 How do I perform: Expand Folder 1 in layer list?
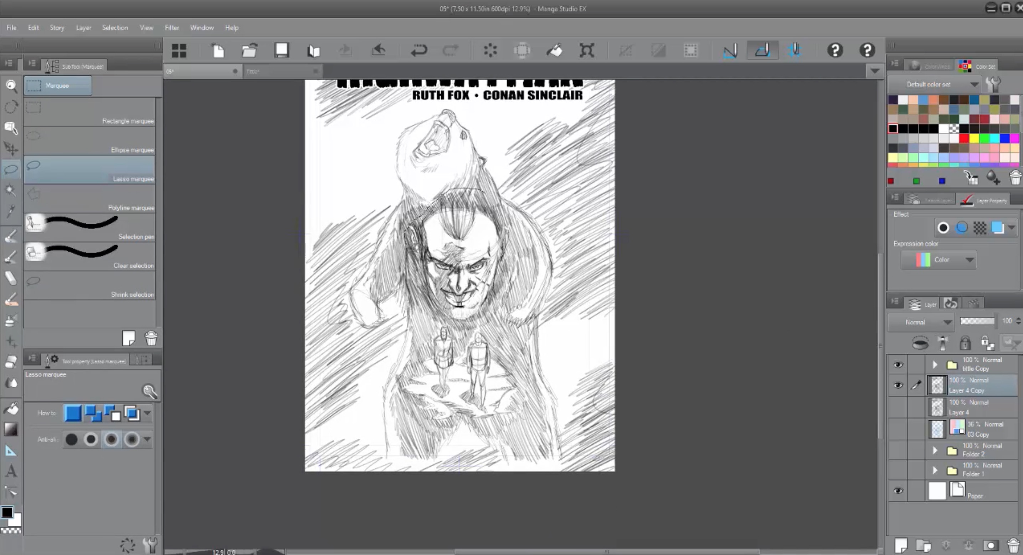(x=935, y=470)
